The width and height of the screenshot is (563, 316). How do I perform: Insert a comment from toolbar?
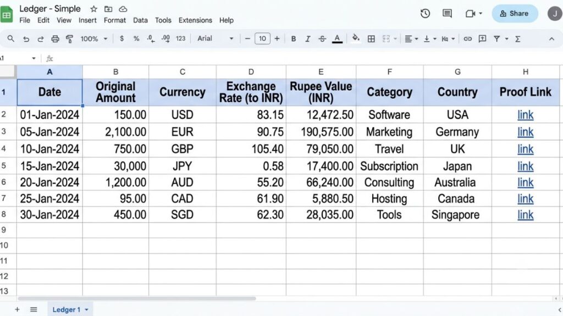click(x=482, y=39)
